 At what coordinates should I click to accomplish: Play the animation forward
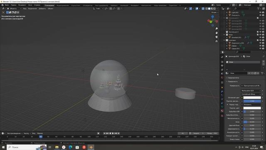click(x=113, y=133)
